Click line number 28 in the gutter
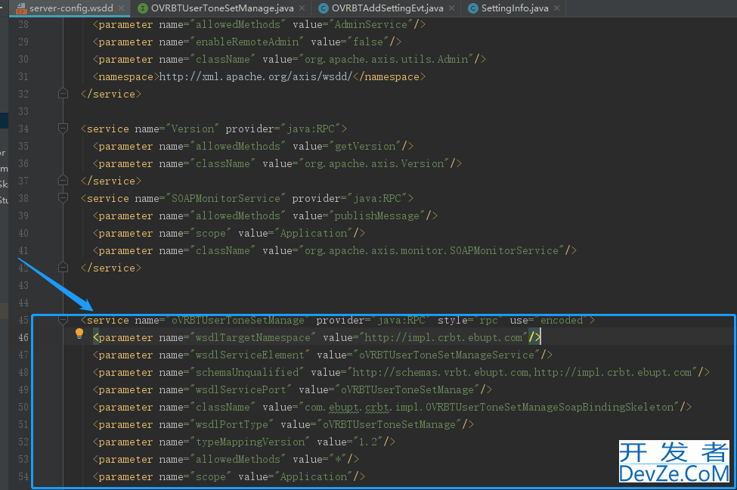This screenshot has width=737, height=490. pyautogui.click(x=23, y=24)
